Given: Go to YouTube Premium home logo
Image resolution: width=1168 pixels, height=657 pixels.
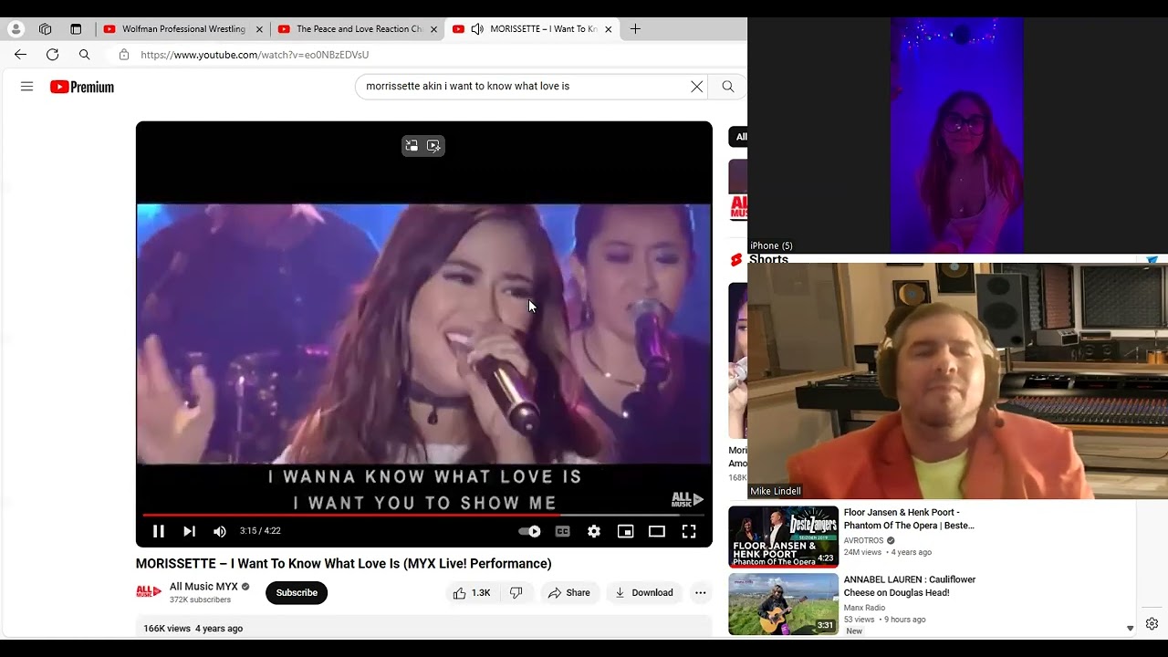Looking at the screenshot, I should point(82,87).
